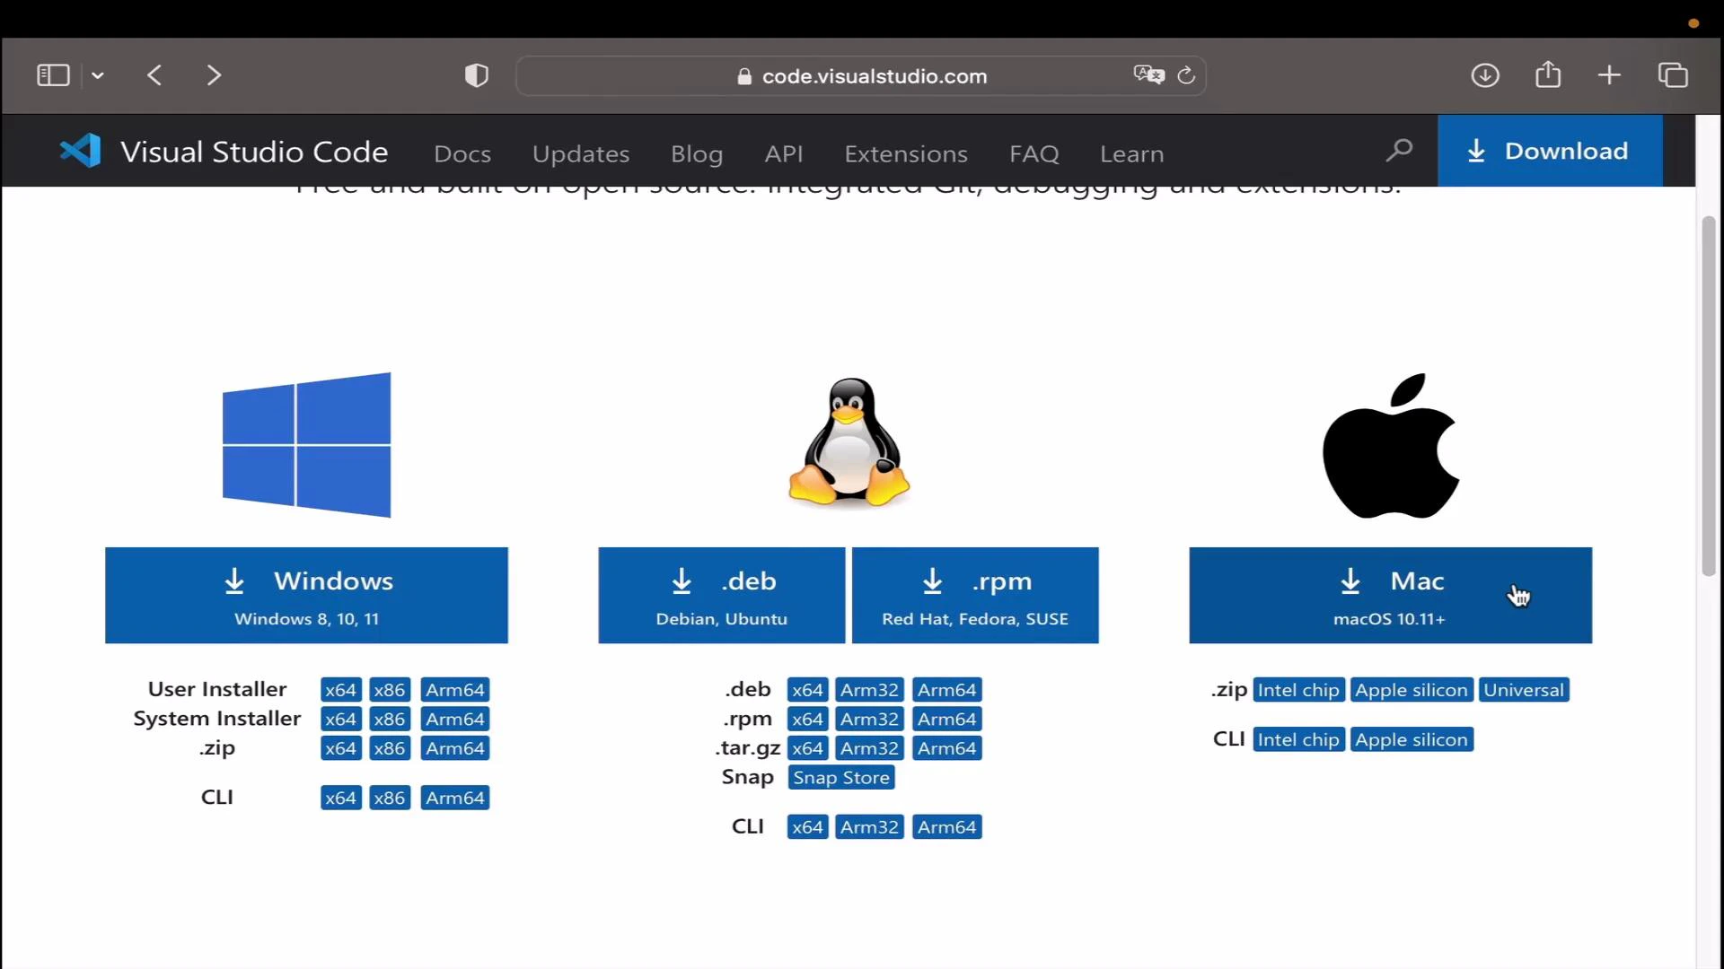The image size is (1724, 969).
Task: Select Linux .deb Arm32 link
Action: point(869,690)
